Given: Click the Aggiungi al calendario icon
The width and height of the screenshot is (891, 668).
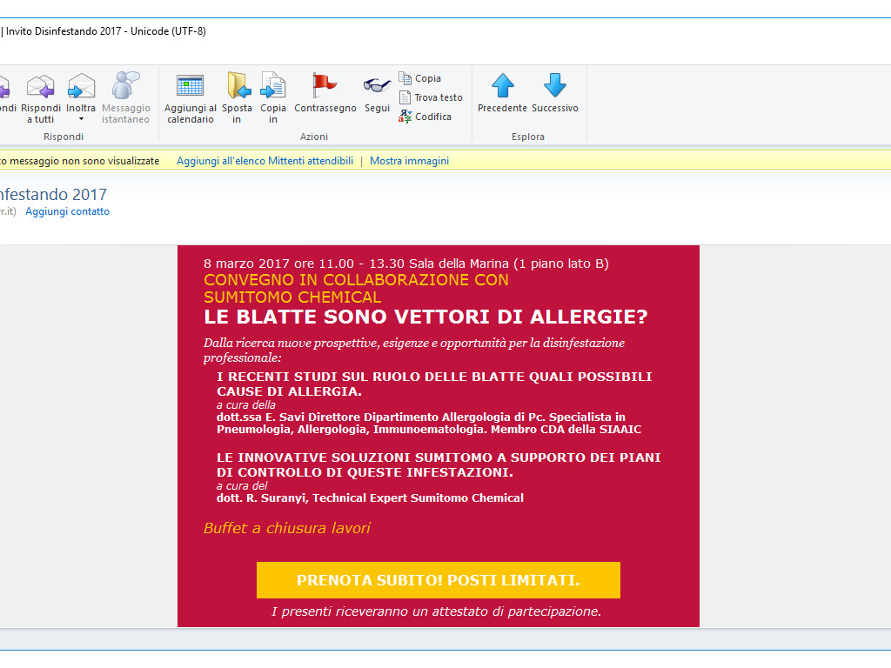Looking at the screenshot, I should (x=190, y=86).
